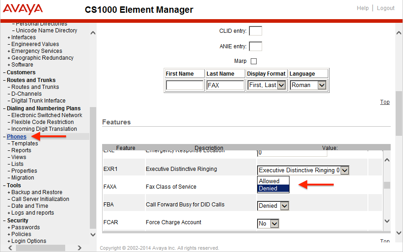Click the main page vertical scrollbar thumb

pyautogui.click(x=399, y=113)
